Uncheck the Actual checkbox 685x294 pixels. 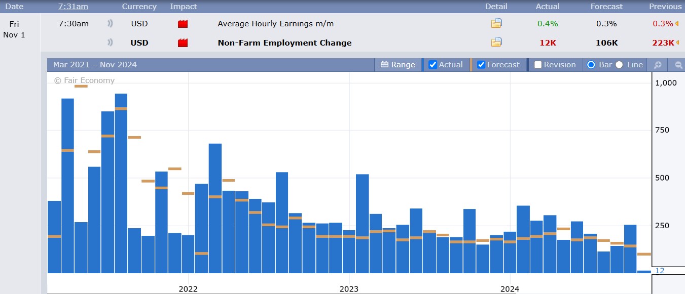433,64
